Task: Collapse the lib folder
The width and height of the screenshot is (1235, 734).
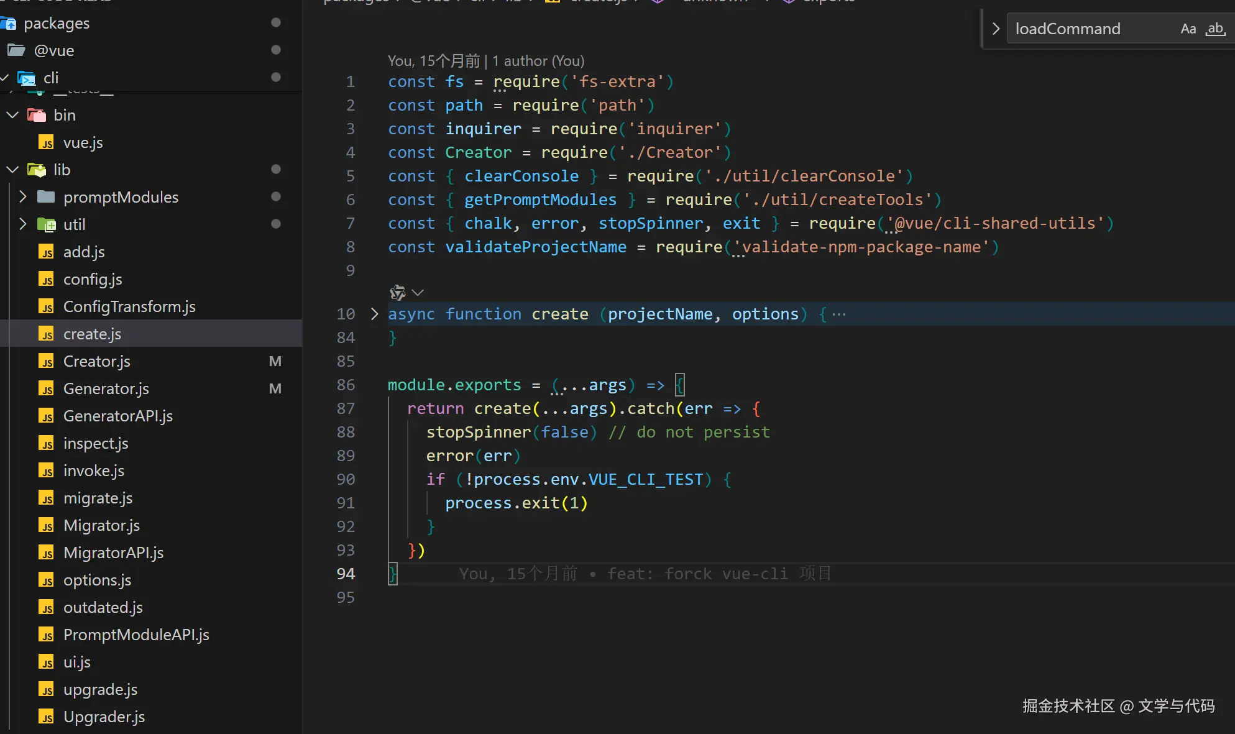Action: tap(12, 170)
